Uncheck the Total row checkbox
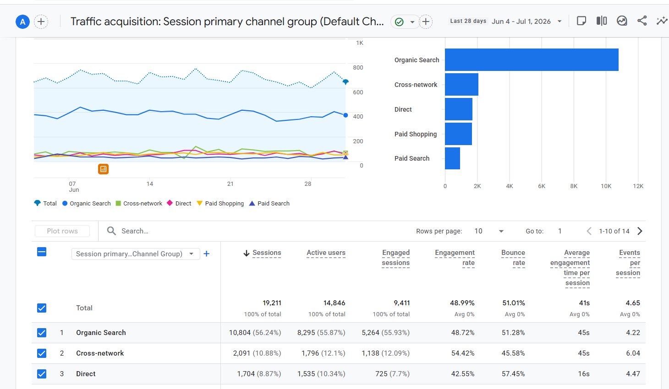Viewport: 669px width, 389px height. pyautogui.click(x=42, y=308)
